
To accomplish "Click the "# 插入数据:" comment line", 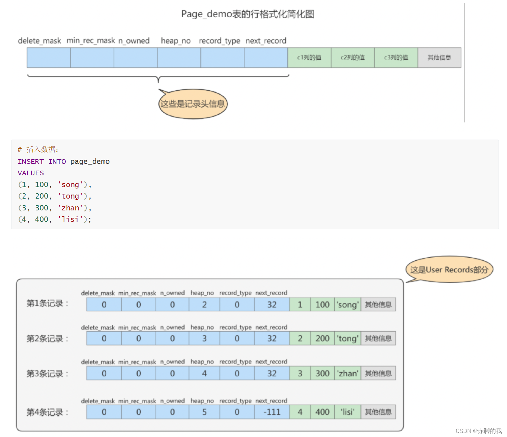I will pos(38,149).
